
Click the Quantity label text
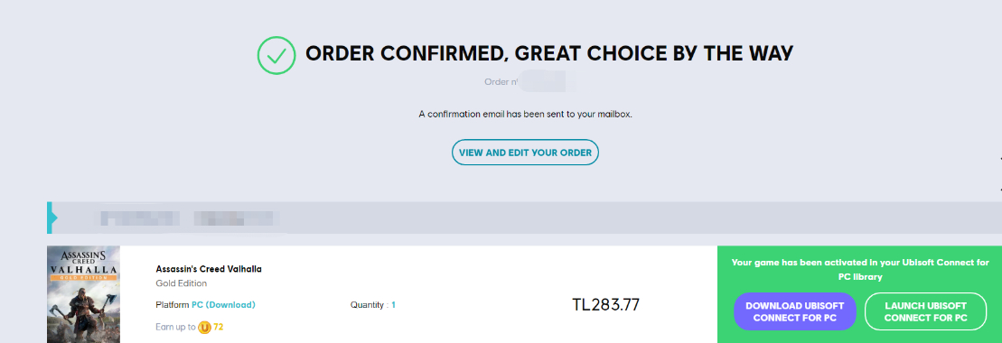point(368,305)
